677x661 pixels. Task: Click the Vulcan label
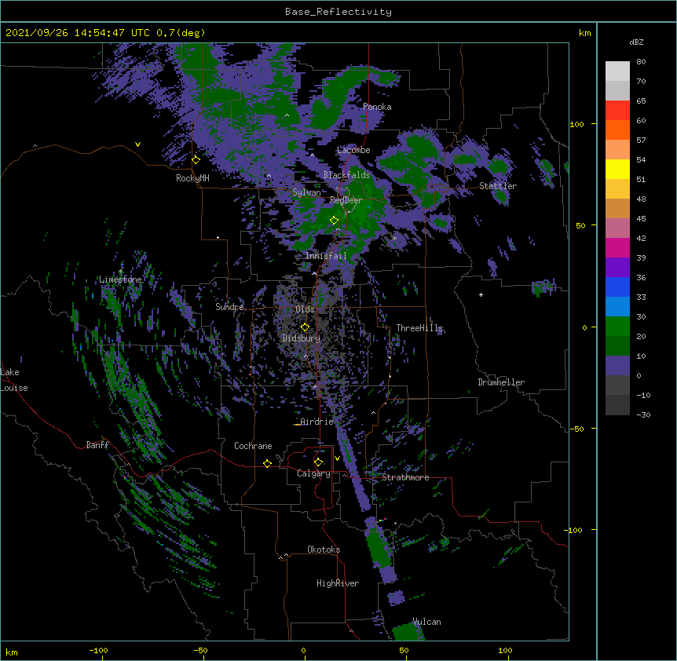426,622
